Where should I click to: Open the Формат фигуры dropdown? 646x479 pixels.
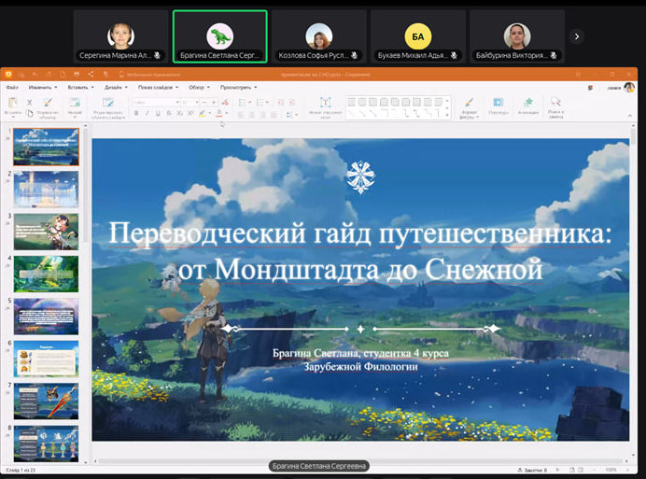469,108
